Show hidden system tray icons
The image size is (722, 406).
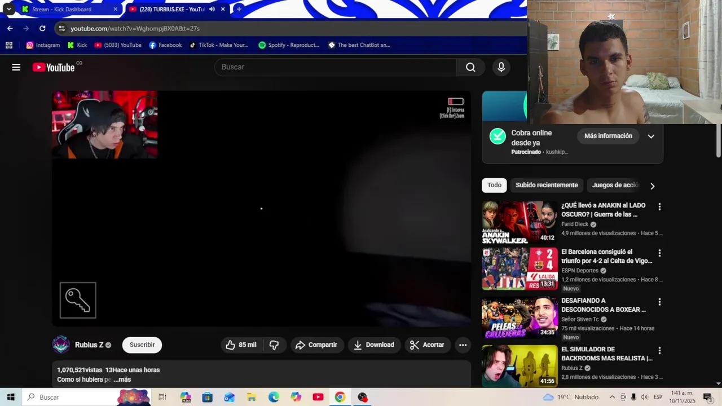(x=612, y=397)
